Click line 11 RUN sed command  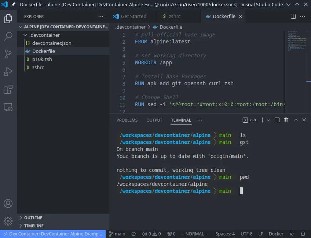[x=210, y=105]
